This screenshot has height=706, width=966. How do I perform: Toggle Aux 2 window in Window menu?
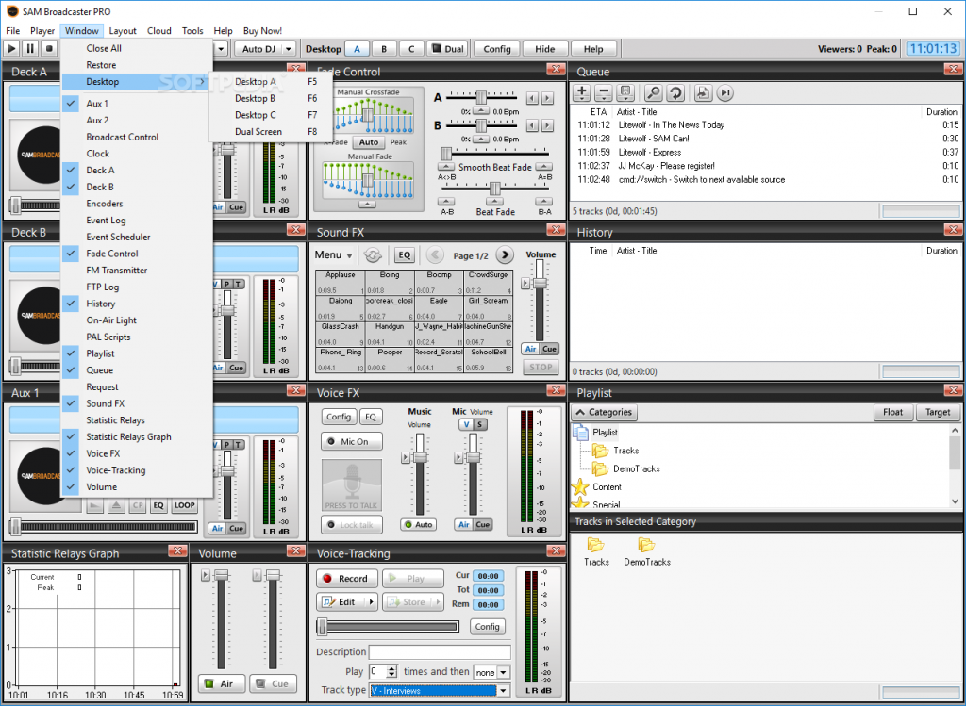point(97,120)
